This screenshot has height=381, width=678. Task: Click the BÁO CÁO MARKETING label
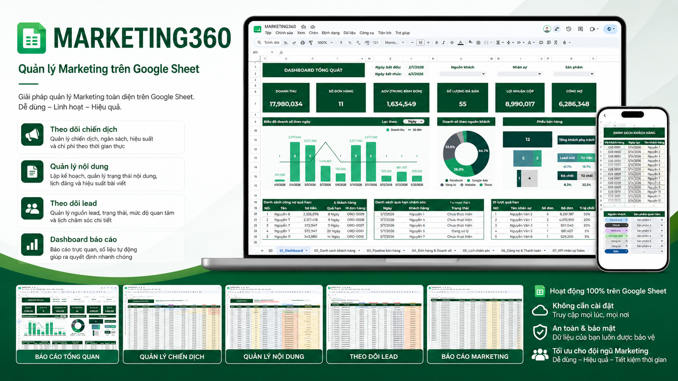(x=475, y=357)
